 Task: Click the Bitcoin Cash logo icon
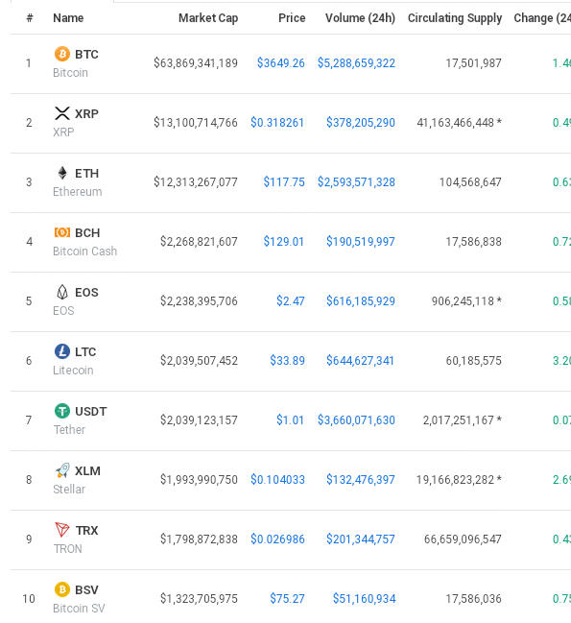(62, 232)
